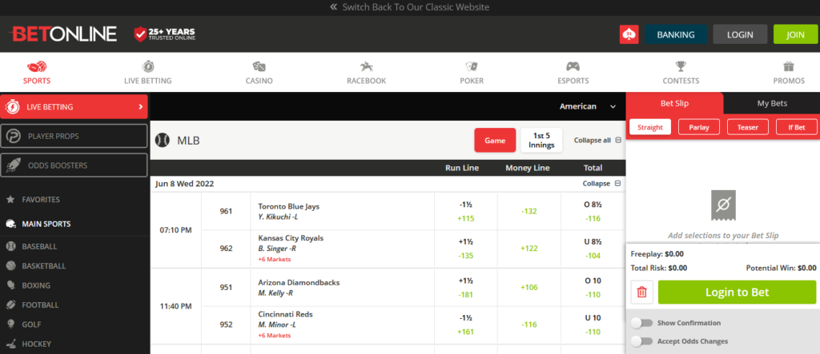Image resolution: width=820 pixels, height=354 pixels.
Task: Open the Esports gamepad icon
Action: coord(573,67)
